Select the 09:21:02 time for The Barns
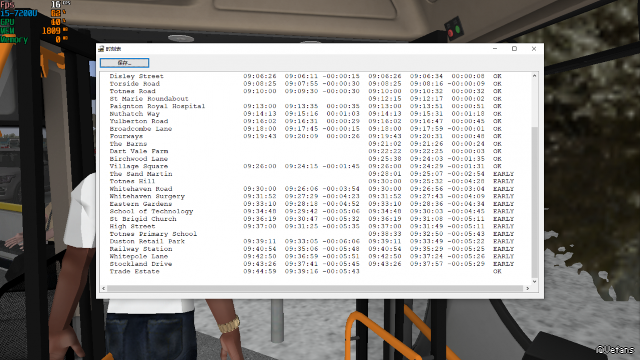Screen dimensions: 640x360 385,144
